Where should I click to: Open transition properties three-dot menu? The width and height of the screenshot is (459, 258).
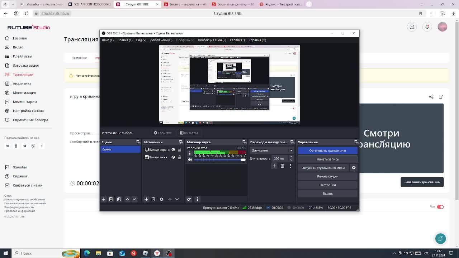pyautogui.click(x=290, y=166)
